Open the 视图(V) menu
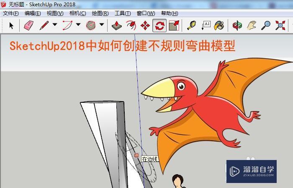 click(55, 13)
